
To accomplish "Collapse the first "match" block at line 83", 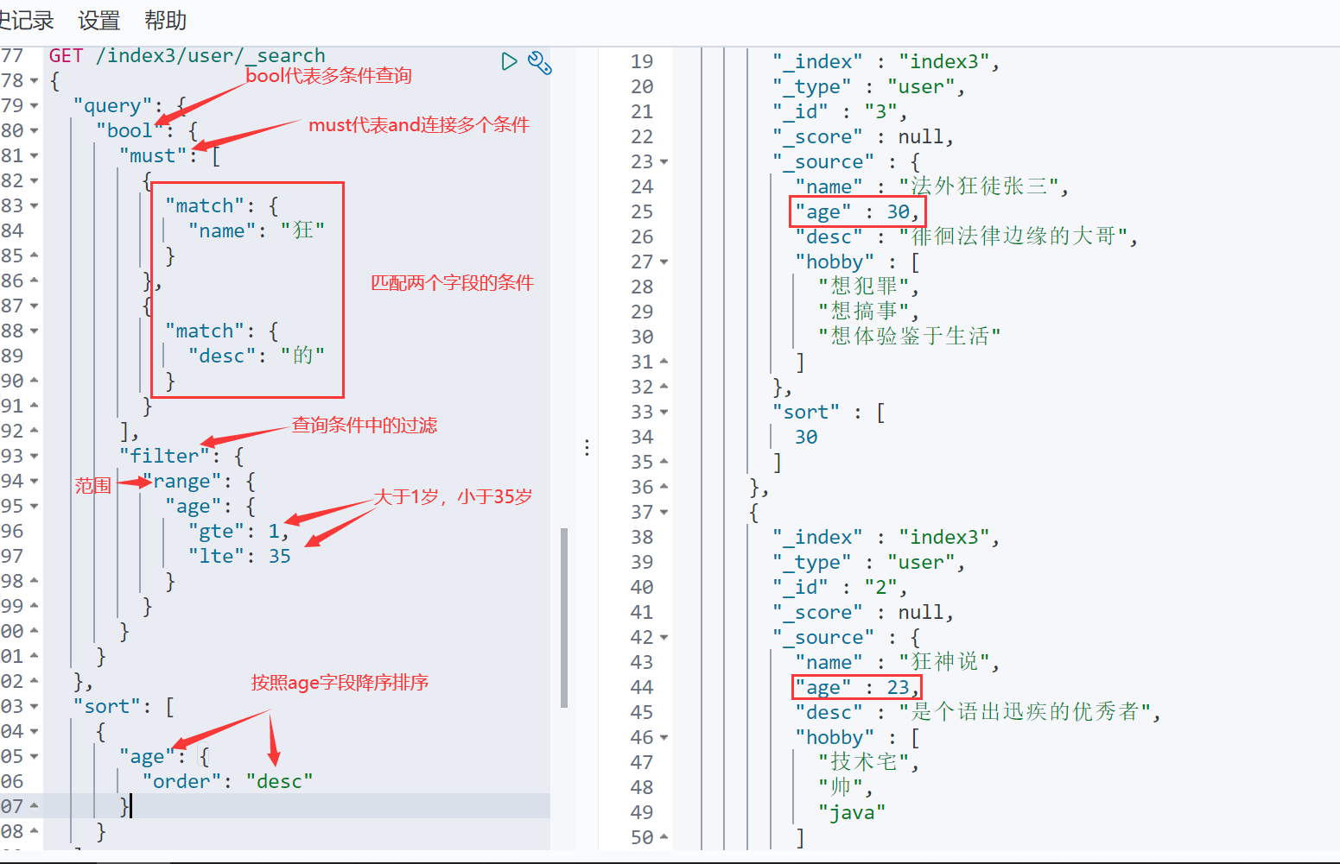I will 34,206.
